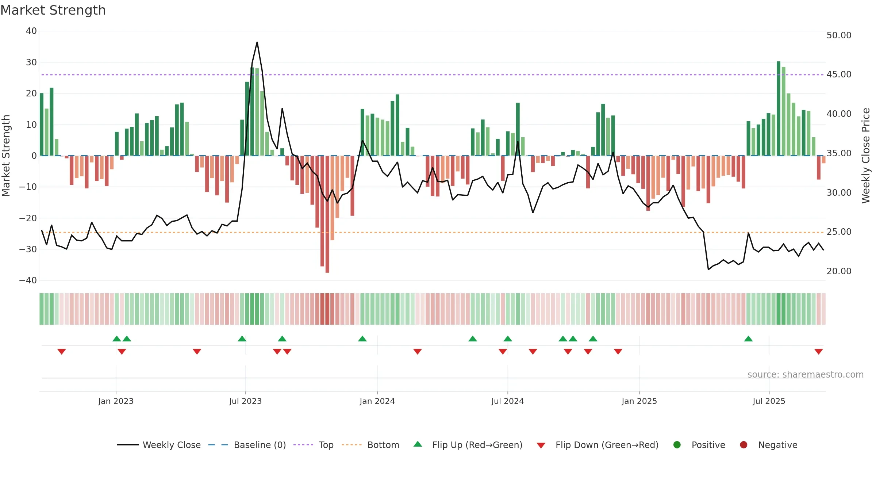Viewport: 876px width, 493px height.
Task: Click the Top legend entry
Action: point(314,445)
